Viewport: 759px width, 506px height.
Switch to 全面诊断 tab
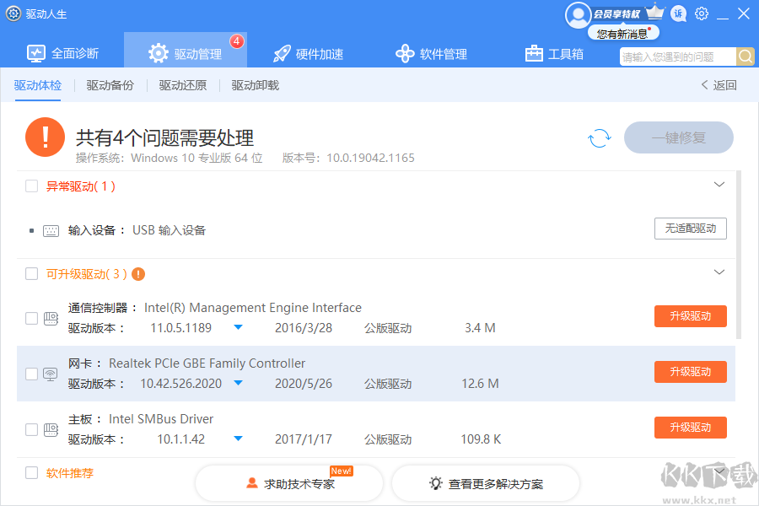[x=63, y=53]
